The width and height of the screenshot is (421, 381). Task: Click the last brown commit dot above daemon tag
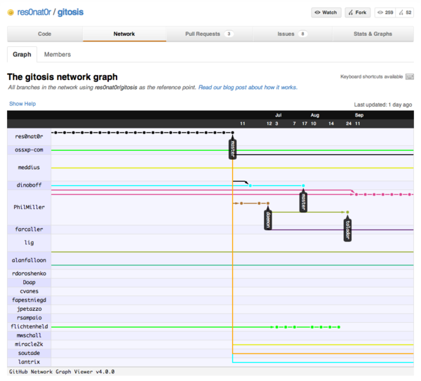click(268, 203)
